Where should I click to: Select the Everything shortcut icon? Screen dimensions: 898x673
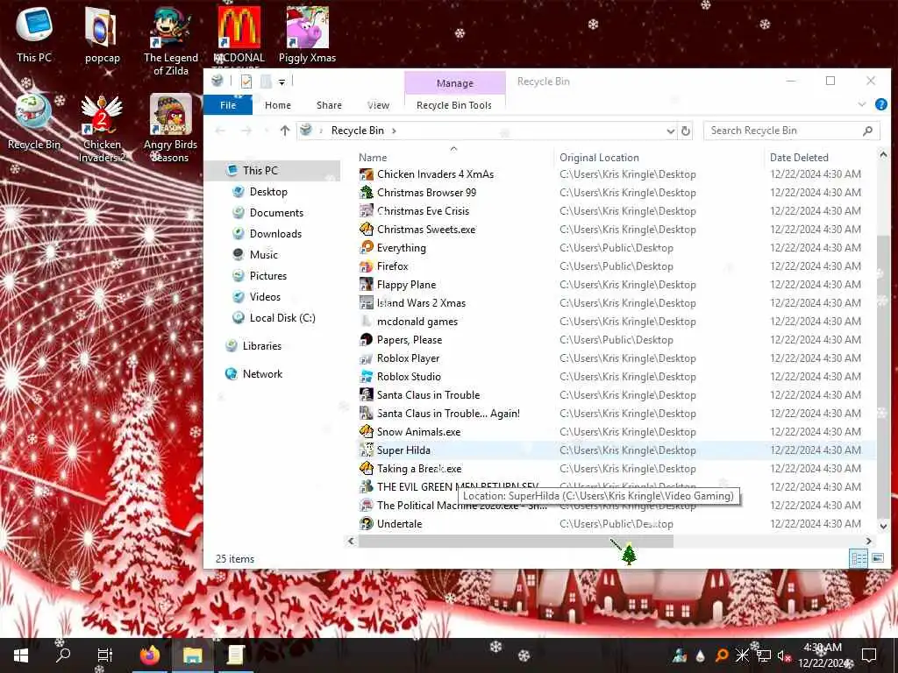click(x=367, y=248)
